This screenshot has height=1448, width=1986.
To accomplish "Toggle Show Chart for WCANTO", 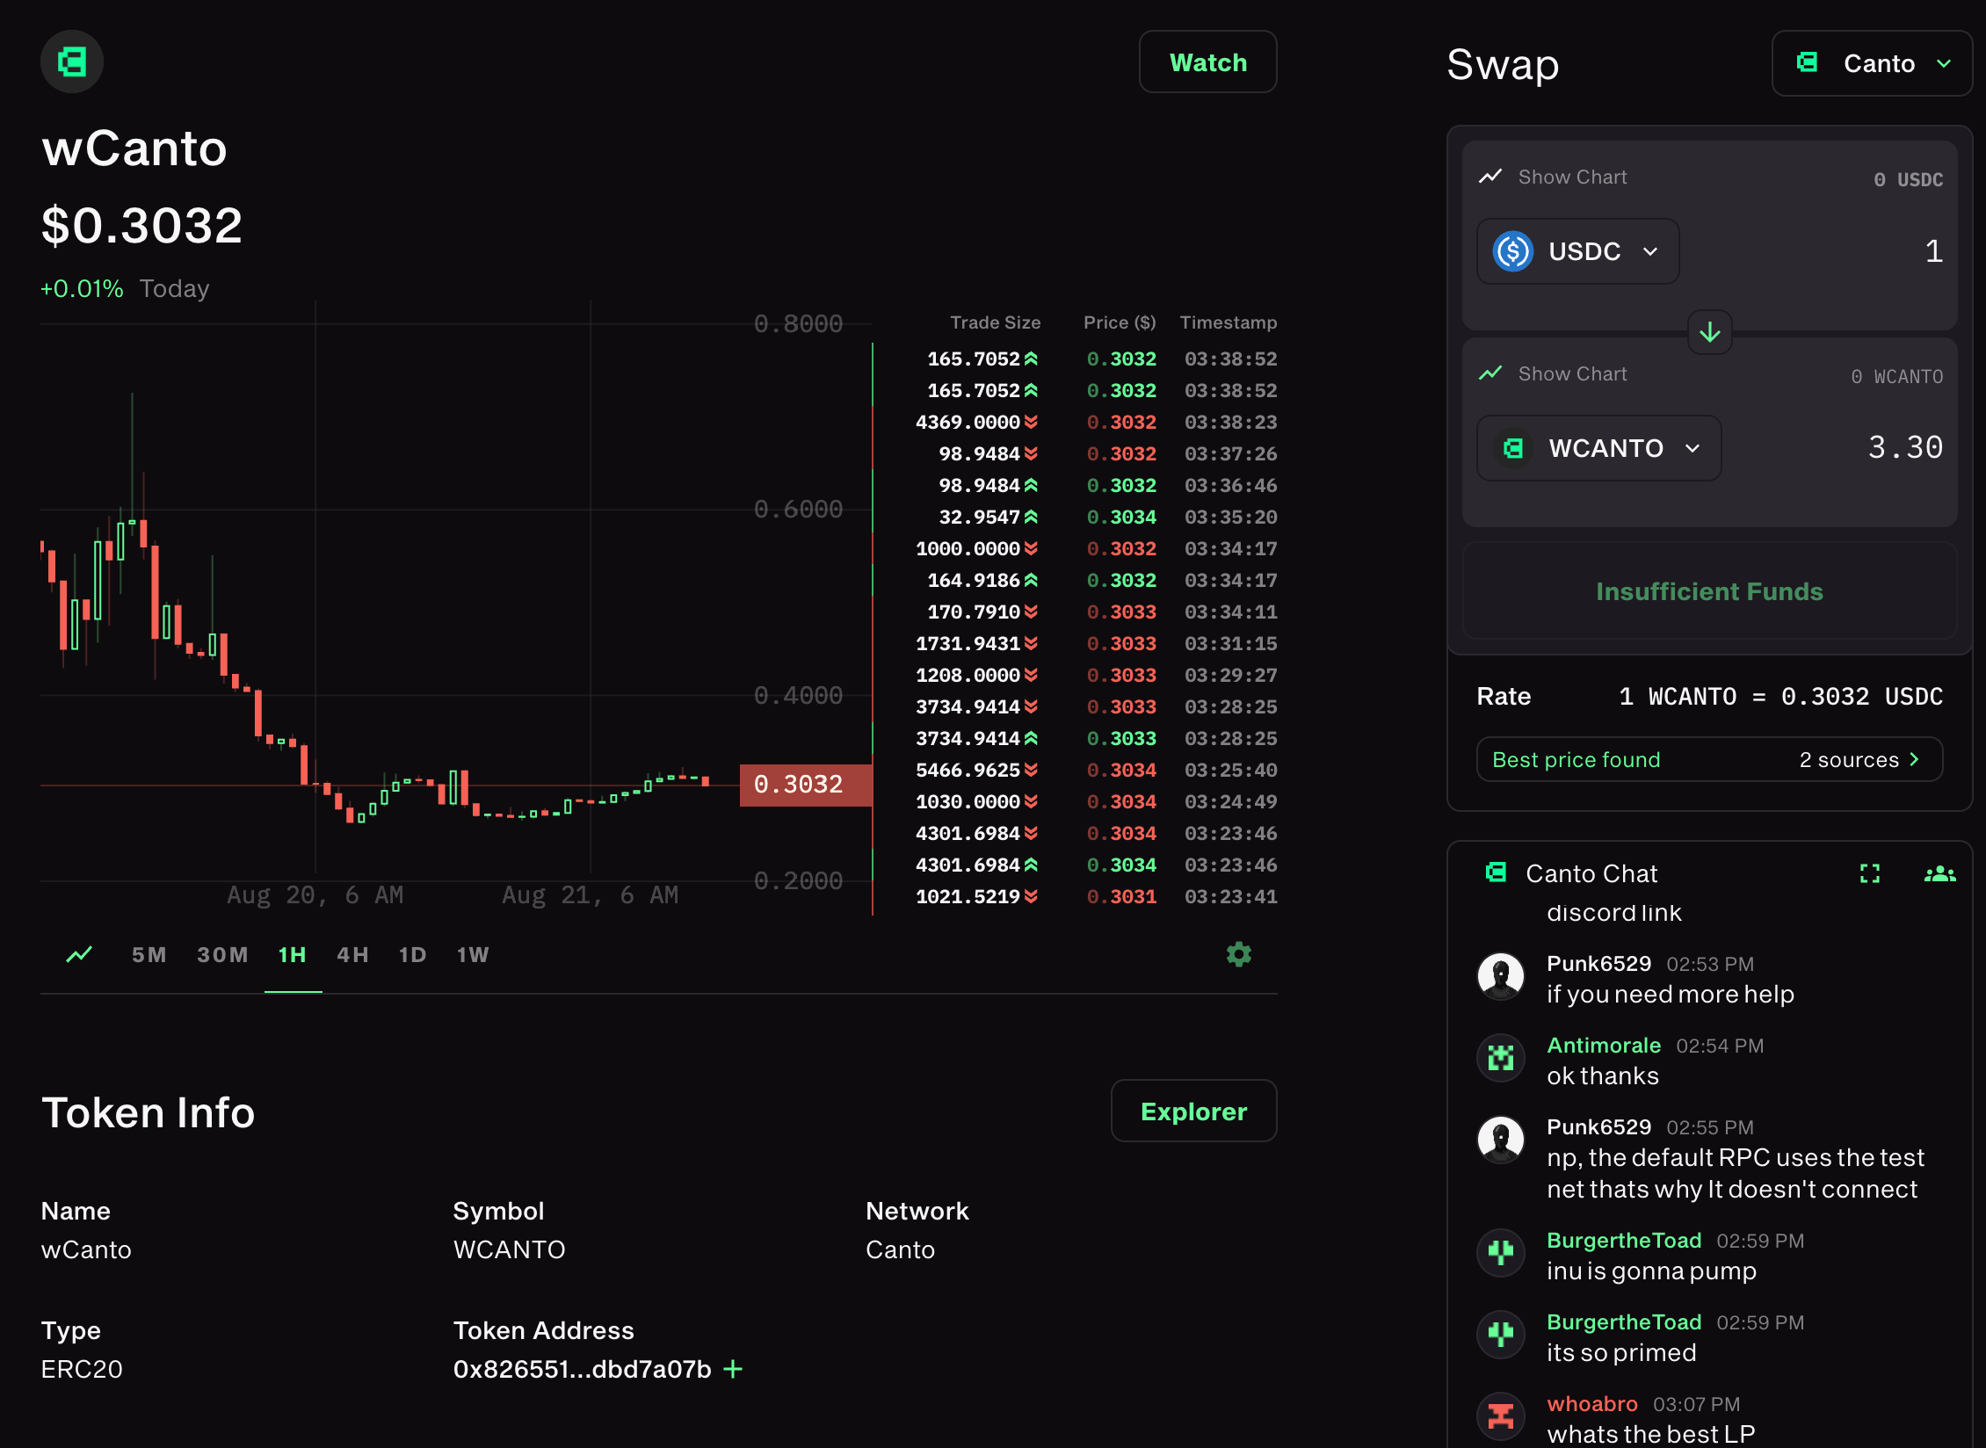I will click(1553, 373).
